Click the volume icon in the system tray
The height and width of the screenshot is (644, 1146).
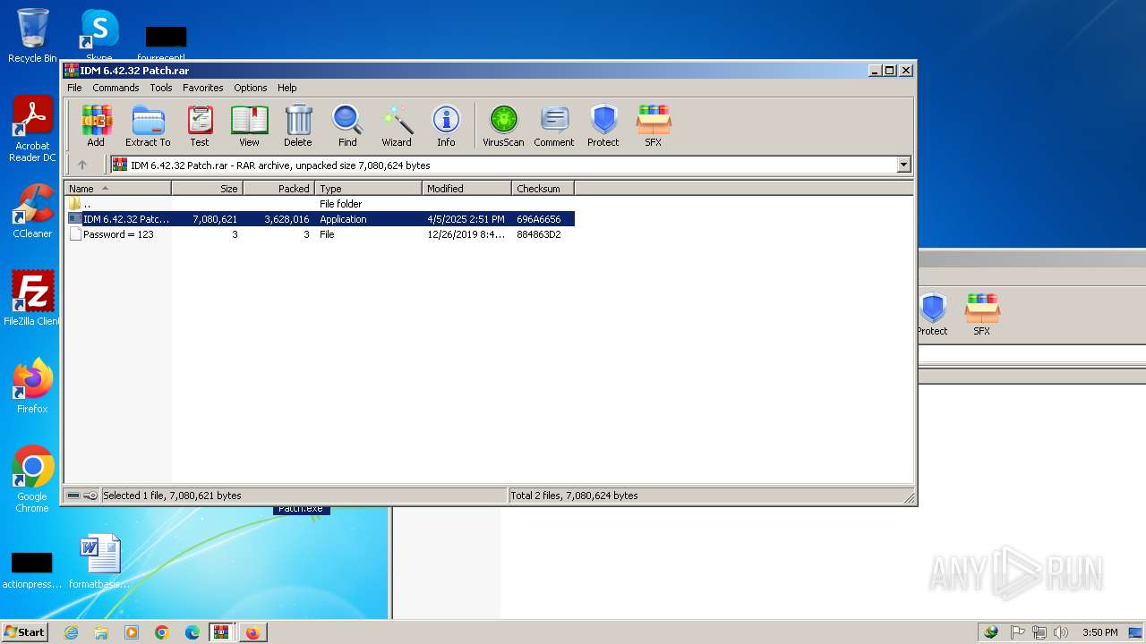point(1061,632)
